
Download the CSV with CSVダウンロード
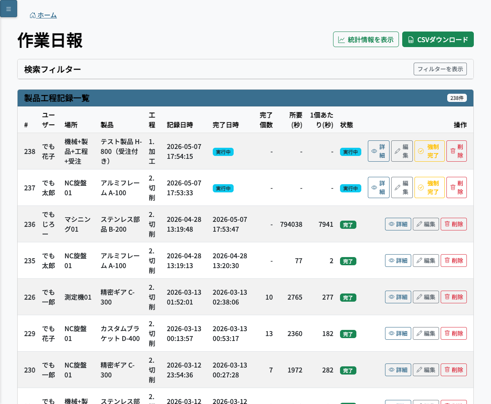(x=438, y=39)
